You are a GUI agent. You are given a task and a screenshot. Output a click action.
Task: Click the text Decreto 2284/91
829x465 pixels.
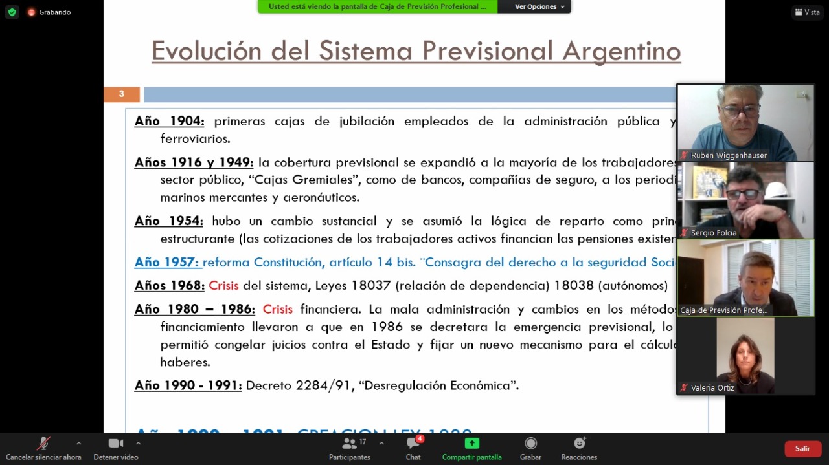pos(299,385)
